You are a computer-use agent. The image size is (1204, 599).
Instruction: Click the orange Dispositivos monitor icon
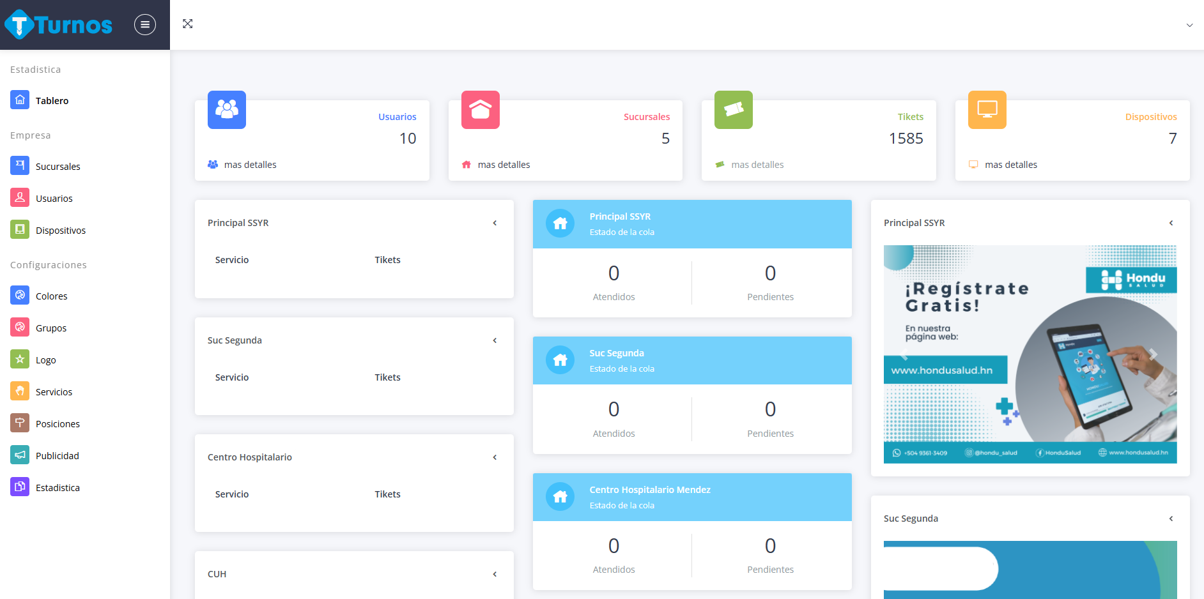coord(987,110)
